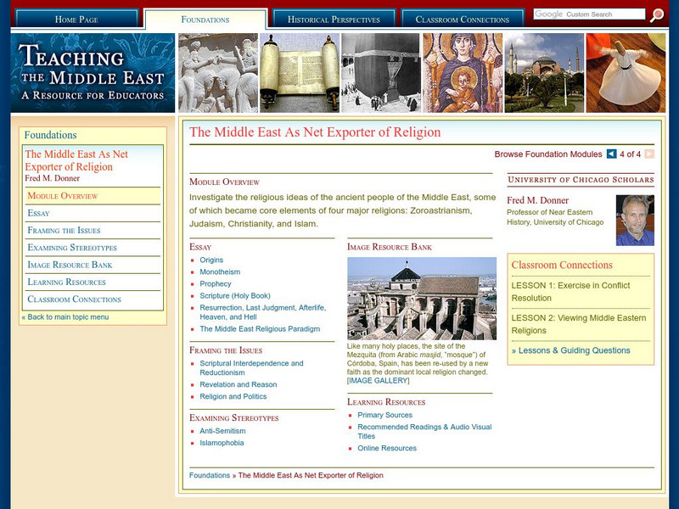Click Learning Resources section heading
This screenshot has height=509, width=679.
[x=386, y=402]
